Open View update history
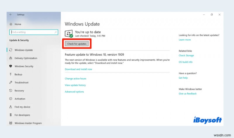This screenshot has width=234, height=138. 75,85
